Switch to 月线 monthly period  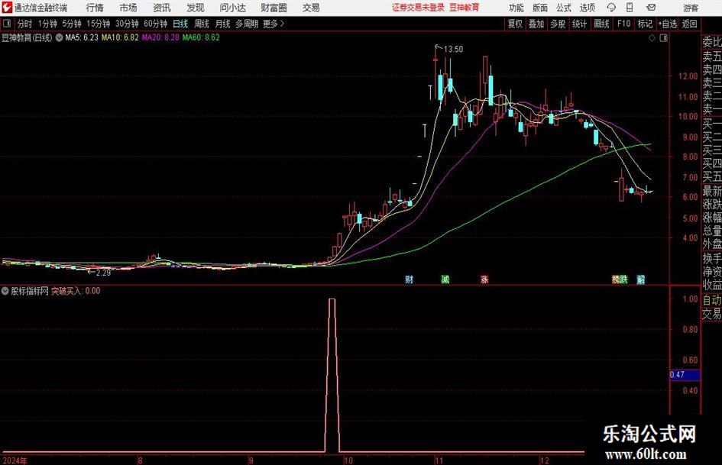[223, 24]
